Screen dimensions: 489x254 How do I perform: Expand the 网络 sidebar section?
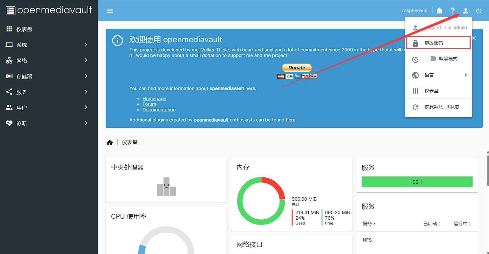pyautogui.click(x=86, y=60)
